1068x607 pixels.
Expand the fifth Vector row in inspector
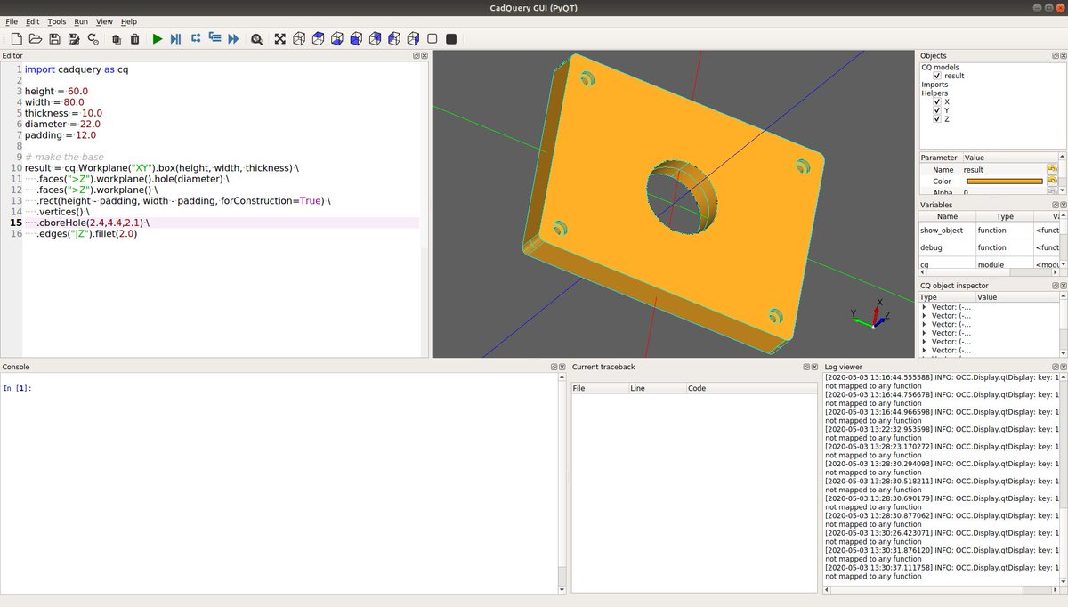click(x=925, y=342)
